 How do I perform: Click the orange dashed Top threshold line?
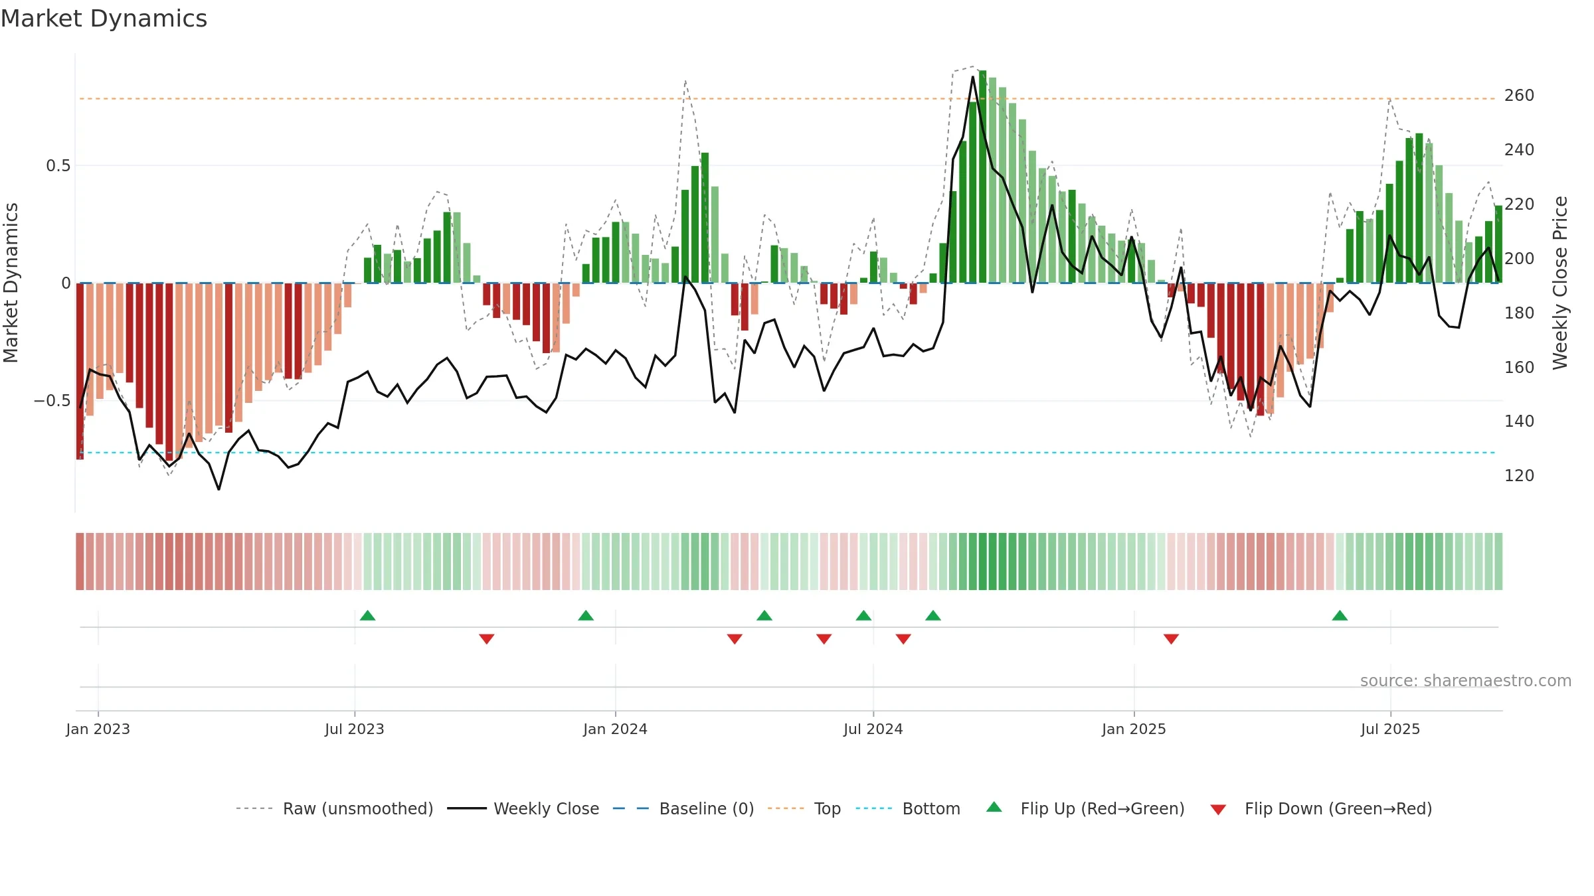click(787, 99)
